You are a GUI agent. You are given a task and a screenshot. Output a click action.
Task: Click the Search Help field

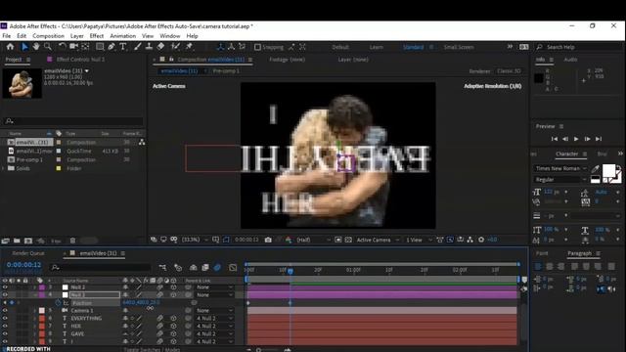[579, 47]
